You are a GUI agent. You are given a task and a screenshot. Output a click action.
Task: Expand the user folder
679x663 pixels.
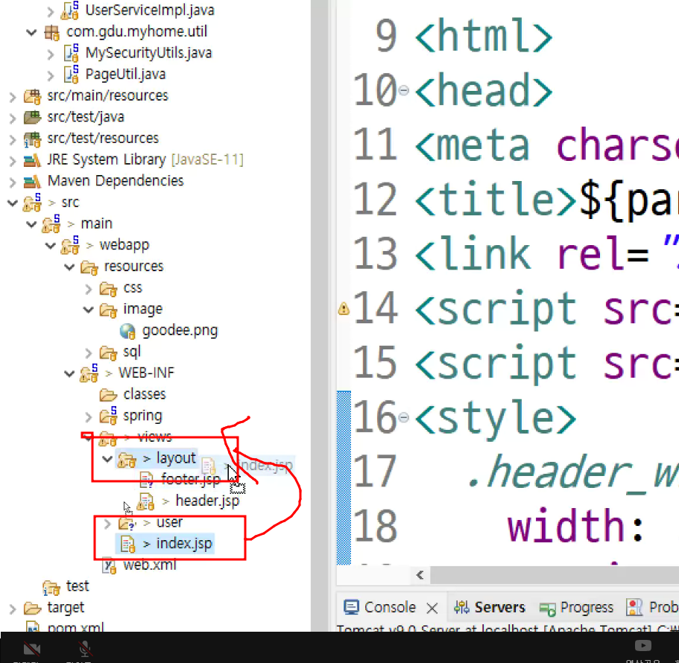[x=107, y=524]
